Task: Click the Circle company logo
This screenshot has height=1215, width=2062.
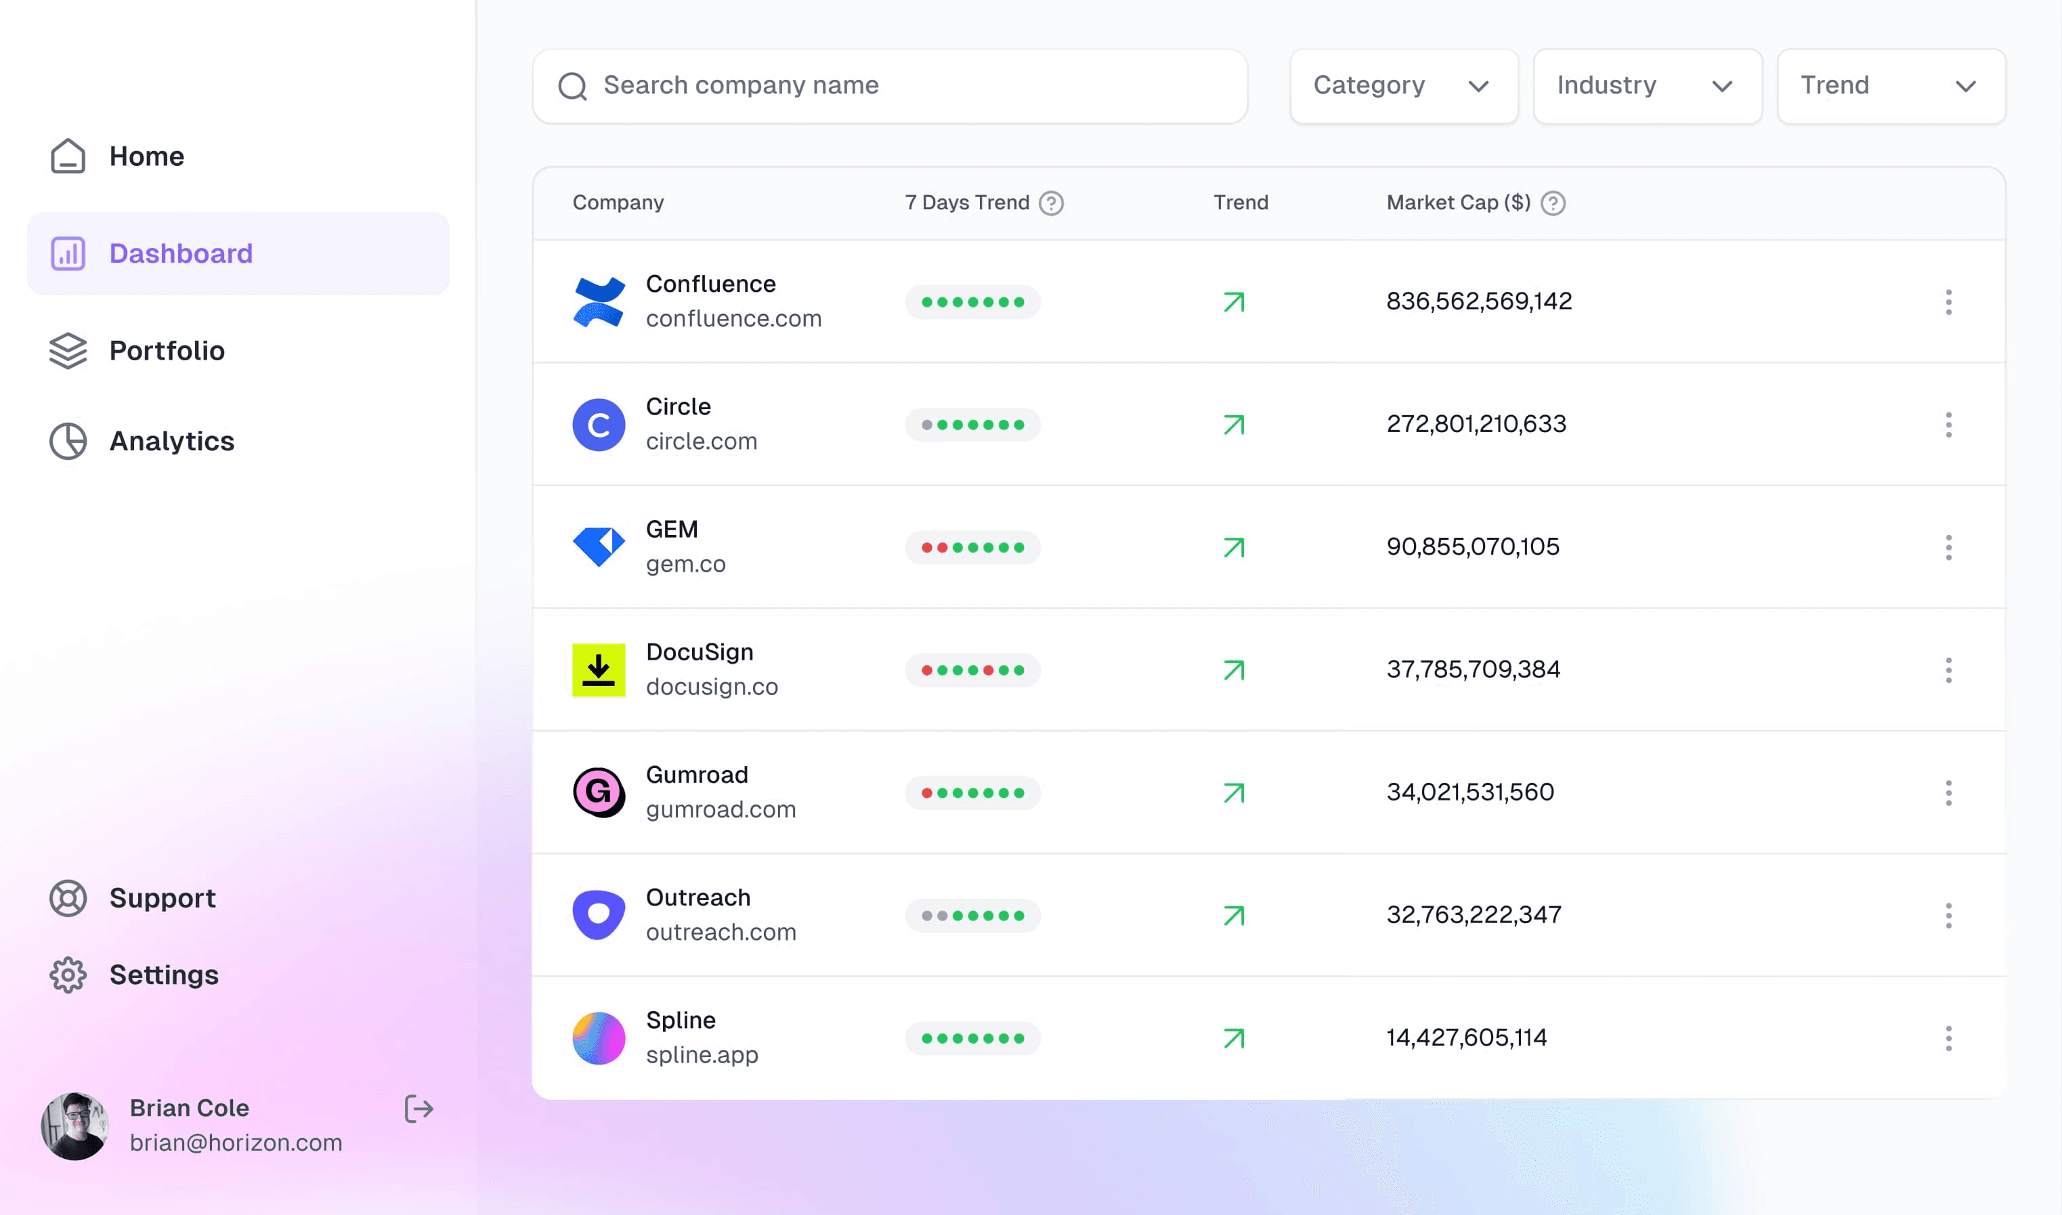Action: [599, 424]
